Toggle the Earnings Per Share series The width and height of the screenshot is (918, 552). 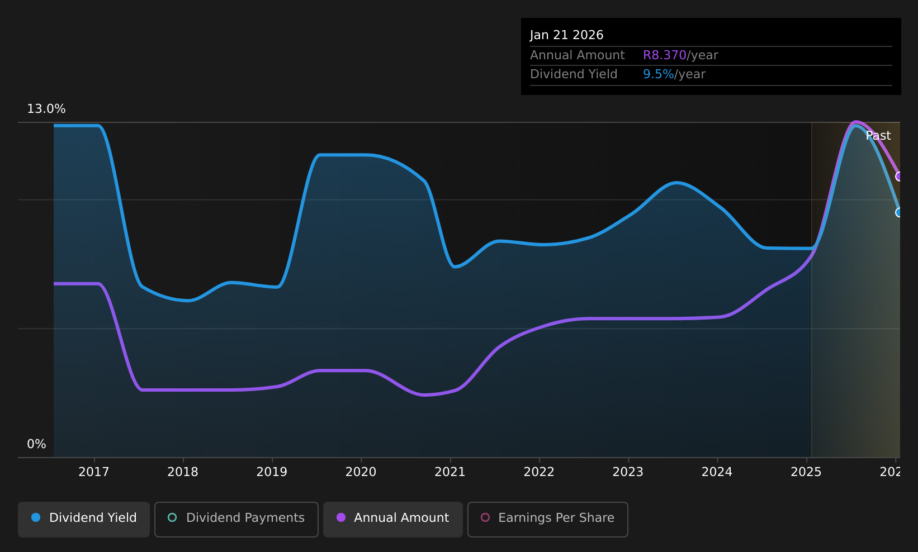tap(548, 519)
